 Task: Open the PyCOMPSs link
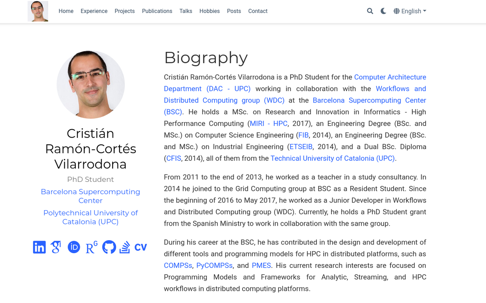[x=214, y=265]
